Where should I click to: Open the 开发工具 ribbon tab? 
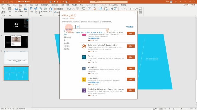coord(74,5)
